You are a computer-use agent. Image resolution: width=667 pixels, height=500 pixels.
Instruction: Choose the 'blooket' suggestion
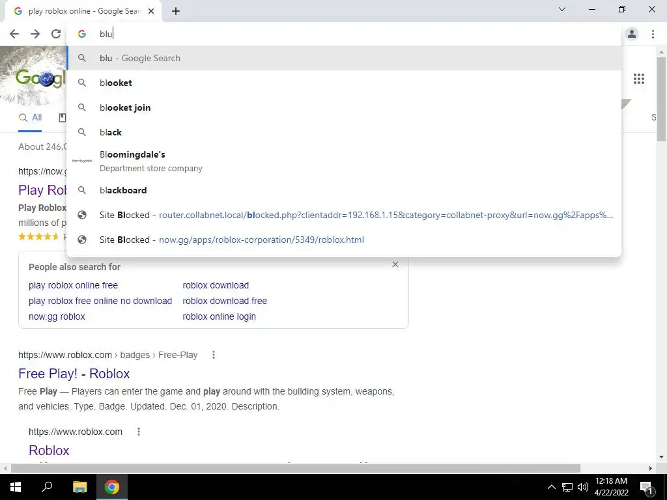tap(344, 83)
